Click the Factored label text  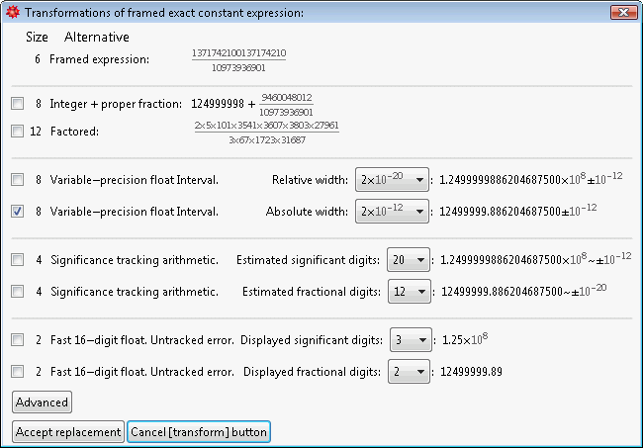[x=74, y=132]
